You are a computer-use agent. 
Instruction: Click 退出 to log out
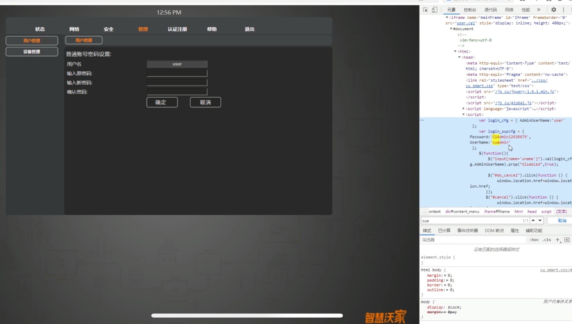click(250, 29)
